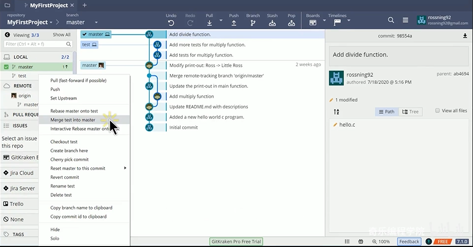This screenshot has width=473, height=247.
Task: Choose Cherry pick commit
Action: (84, 159)
